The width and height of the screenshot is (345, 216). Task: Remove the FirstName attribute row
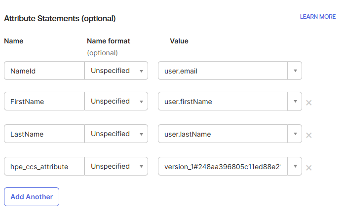pos(309,103)
